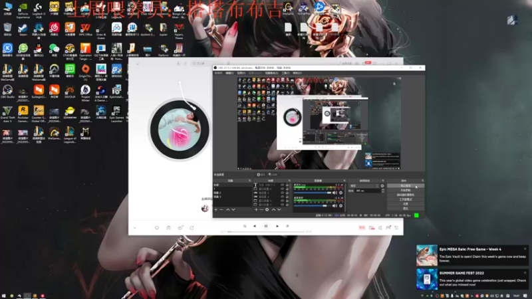Viewport: 532px width, 299px height.
Task: Open DEVOUR game shortcut
Action: [70, 91]
